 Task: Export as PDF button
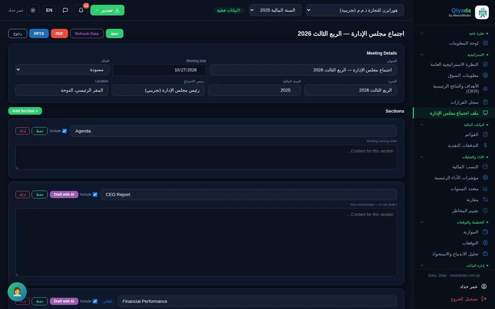[x=59, y=34]
